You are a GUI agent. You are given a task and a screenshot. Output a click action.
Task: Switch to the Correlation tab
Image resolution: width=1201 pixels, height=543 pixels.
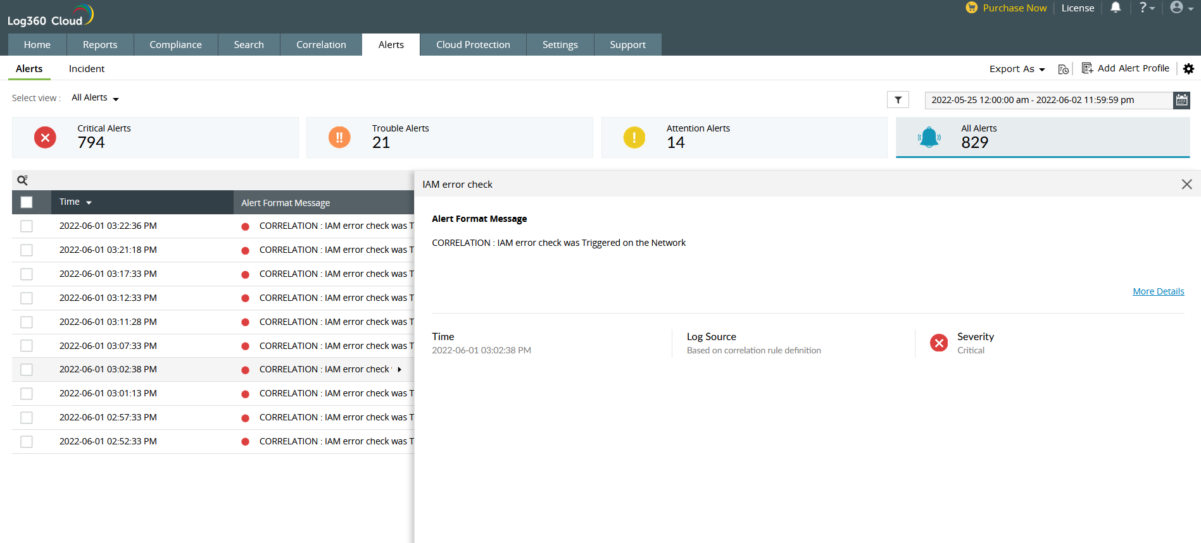[321, 45]
